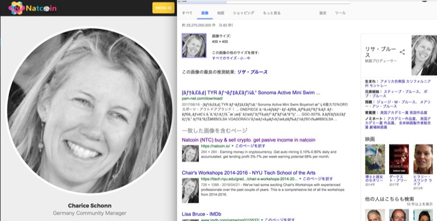The height and width of the screenshot is (221, 437).
Task: Click the ヒラリー・スワンク ライフ movie poster
Action: coord(423,159)
